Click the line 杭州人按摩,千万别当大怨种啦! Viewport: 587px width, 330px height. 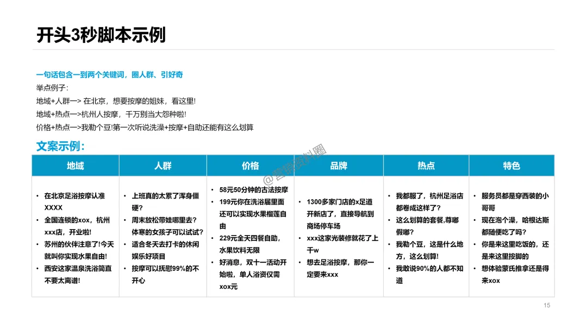coord(134,115)
